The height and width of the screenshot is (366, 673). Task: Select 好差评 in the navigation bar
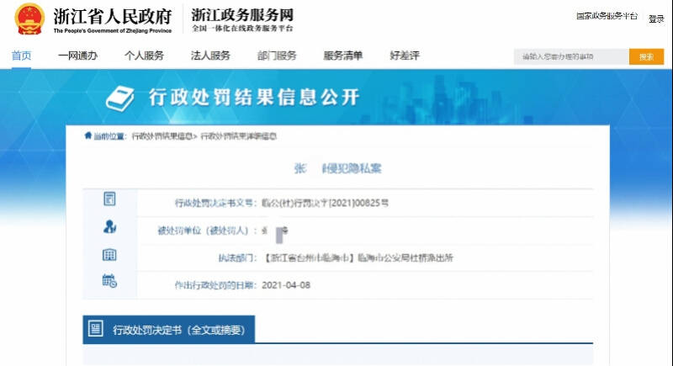click(x=405, y=56)
